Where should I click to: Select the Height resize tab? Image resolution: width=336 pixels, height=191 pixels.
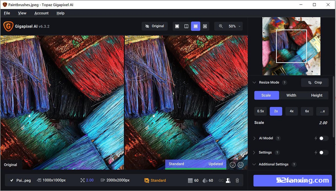tap(317, 95)
